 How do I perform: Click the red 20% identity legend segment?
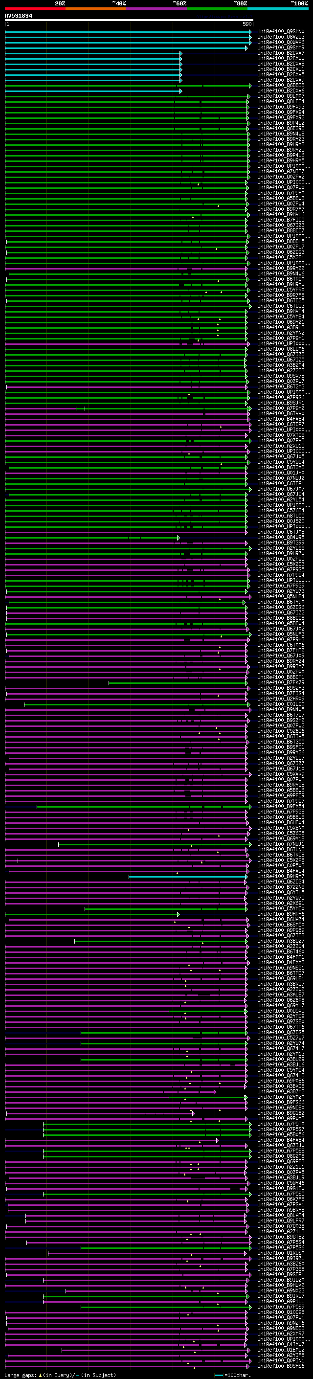pos(35,9)
